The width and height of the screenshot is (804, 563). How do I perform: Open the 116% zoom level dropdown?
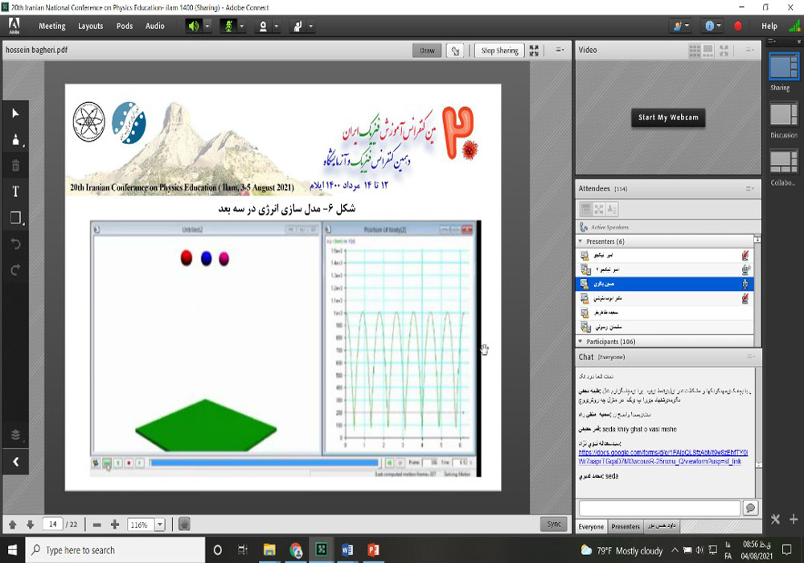click(159, 524)
